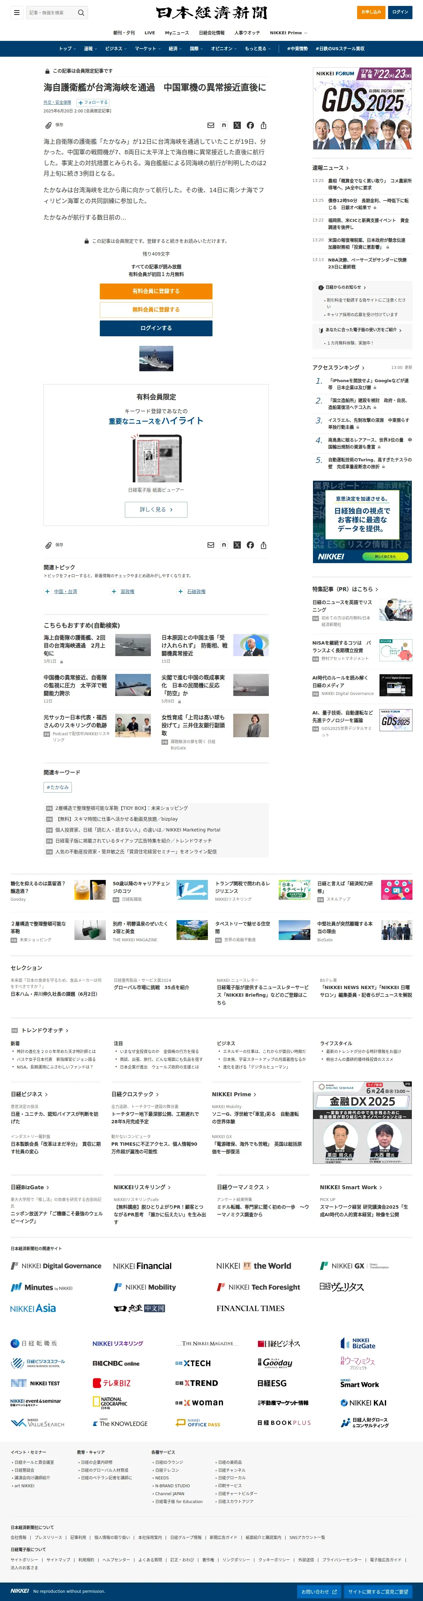423x1601 pixels.
Task: Toggle フォローする for 外交・安全保障
Action: click(93, 103)
